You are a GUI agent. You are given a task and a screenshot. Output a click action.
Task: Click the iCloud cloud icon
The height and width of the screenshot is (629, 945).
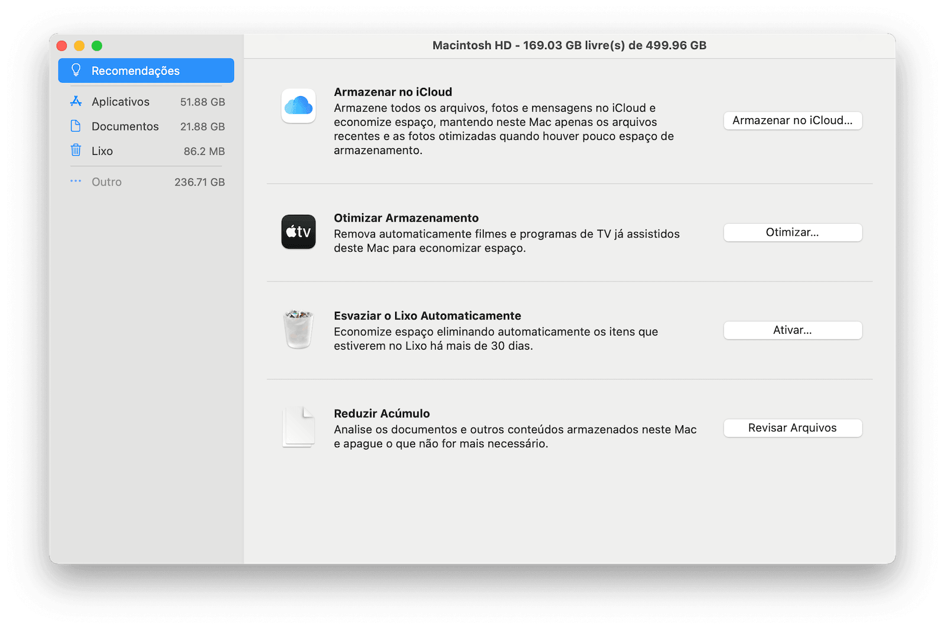tap(298, 106)
